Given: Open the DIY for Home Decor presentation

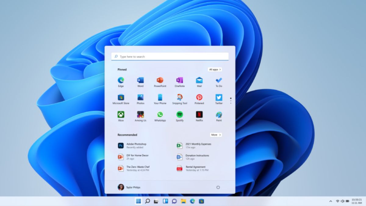Looking at the screenshot, I should 134,157.
